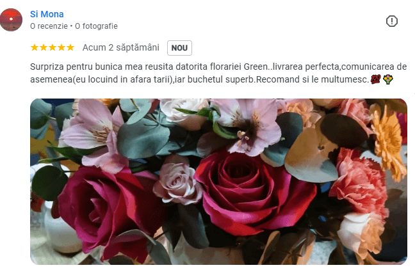This screenshot has height=270, width=415.
Task: Click the red 100 emoji in review
Action: pyautogui.click(x=375, y=79)
